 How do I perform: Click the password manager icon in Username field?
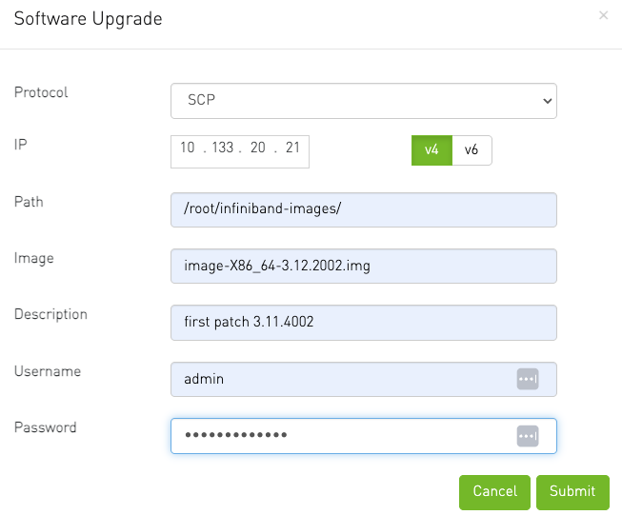point(528,379)
